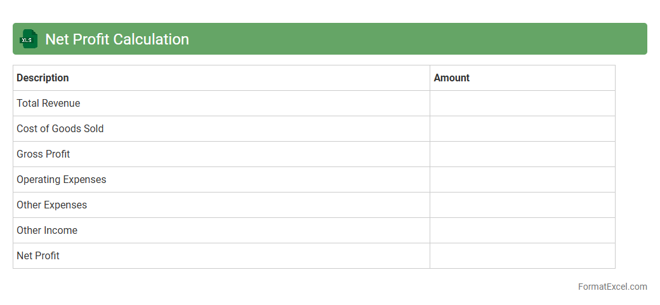
Task: Select the Operating Expenses label cell
Action: coord(61,179)
